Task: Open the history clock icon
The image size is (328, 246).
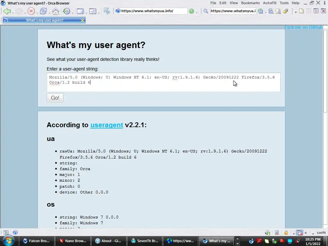Action: click(67, 11)
